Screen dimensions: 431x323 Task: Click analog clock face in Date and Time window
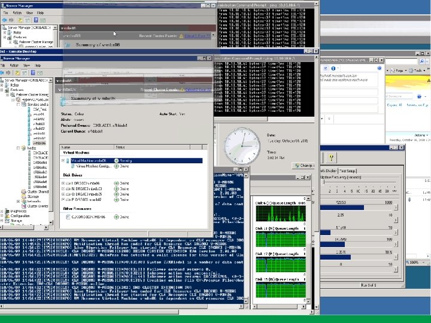pyautogui.click(x=242, y=146)
